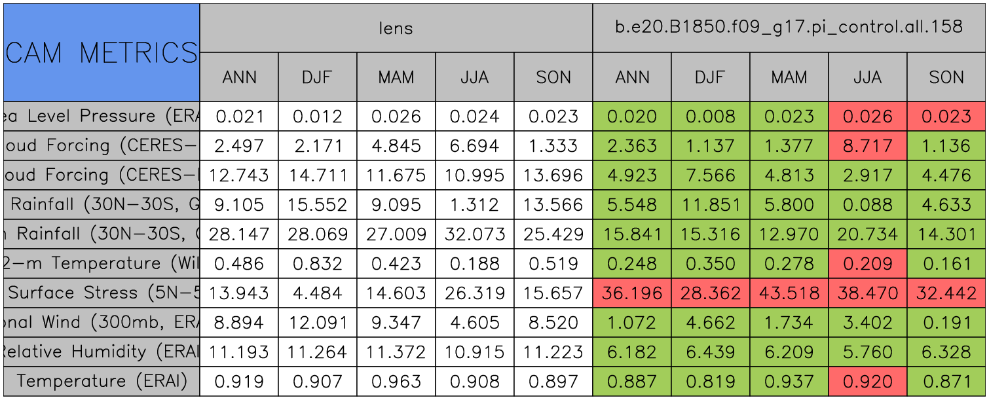
Task: Select the lens column group header
Action: [x=396, y=27]
